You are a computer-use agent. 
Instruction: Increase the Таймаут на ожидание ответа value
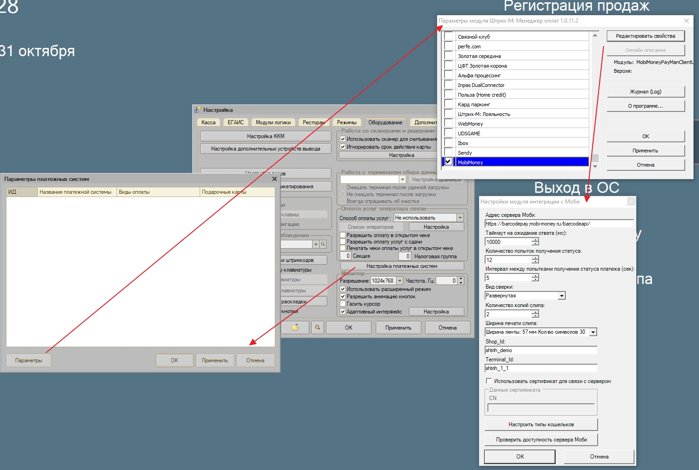coord(535,240)
